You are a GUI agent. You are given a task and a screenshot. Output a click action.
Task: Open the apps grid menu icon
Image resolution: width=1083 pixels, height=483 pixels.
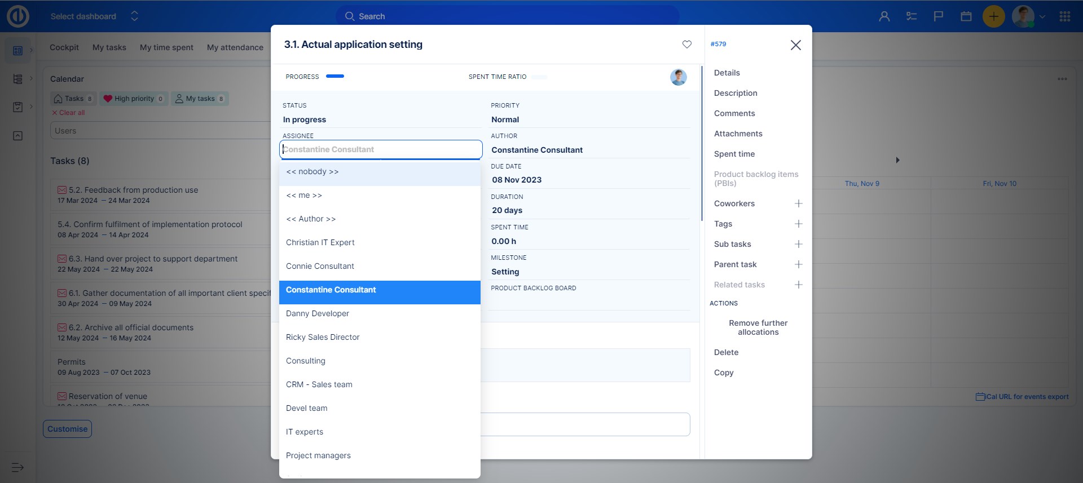[1064, 16]
